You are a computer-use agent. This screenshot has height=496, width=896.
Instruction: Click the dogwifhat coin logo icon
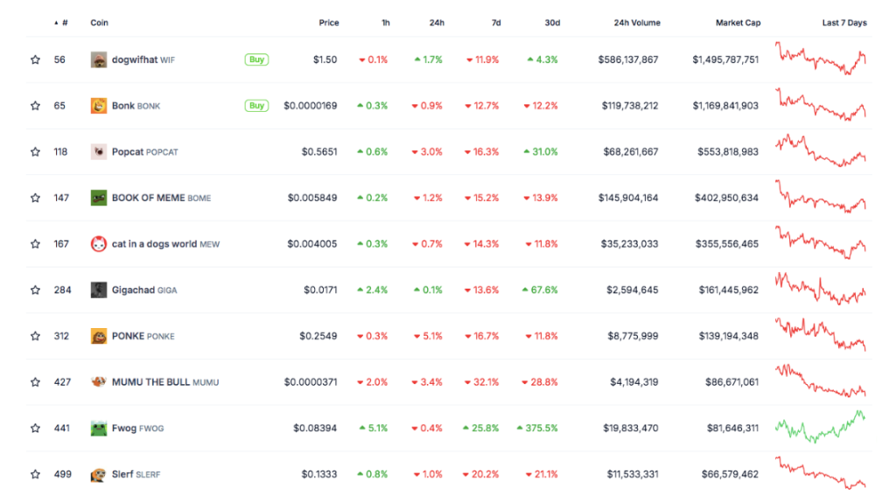pos(99,59)
